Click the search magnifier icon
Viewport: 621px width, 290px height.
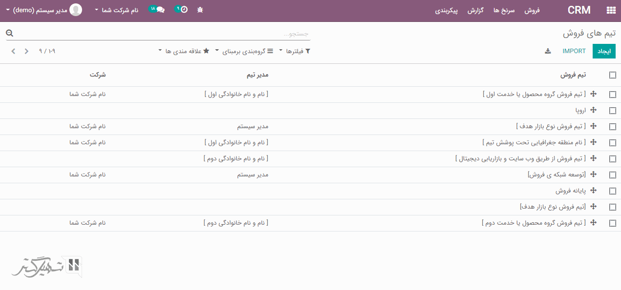click(x=9, y=33)
